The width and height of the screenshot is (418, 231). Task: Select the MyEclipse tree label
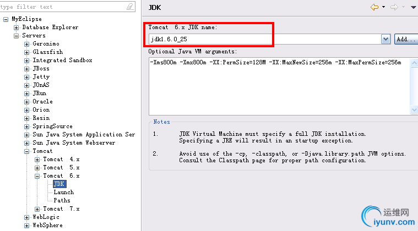coord(26,19)
